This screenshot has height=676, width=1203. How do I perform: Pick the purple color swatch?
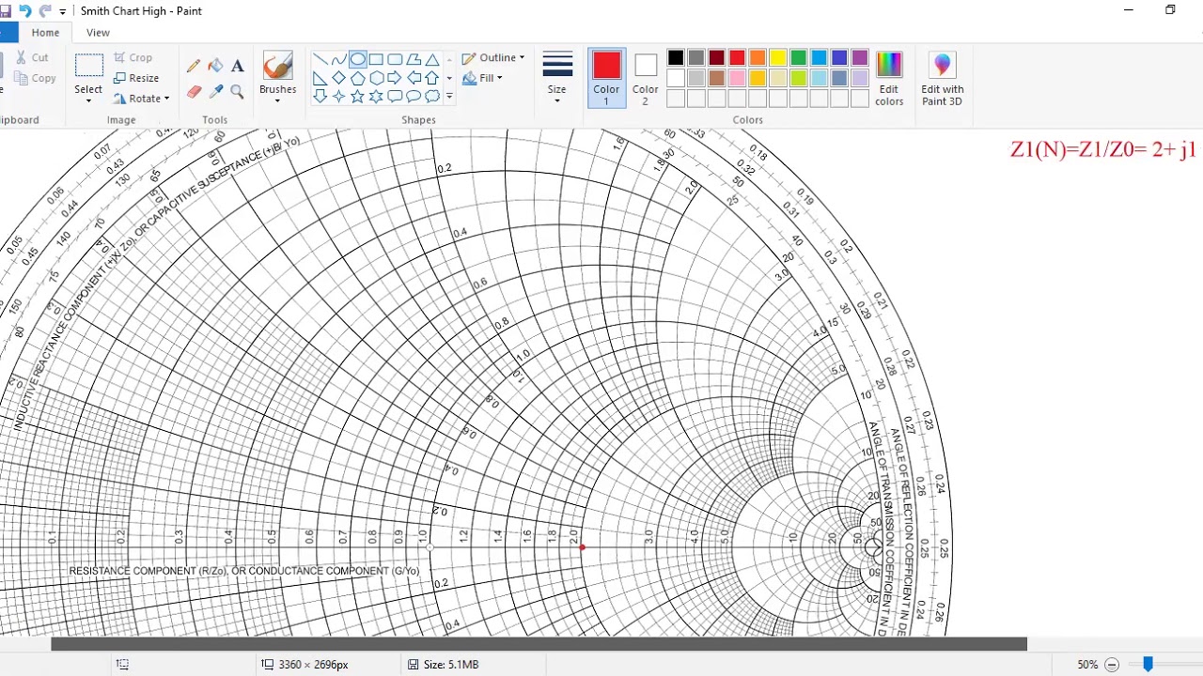tap(860, 58)
